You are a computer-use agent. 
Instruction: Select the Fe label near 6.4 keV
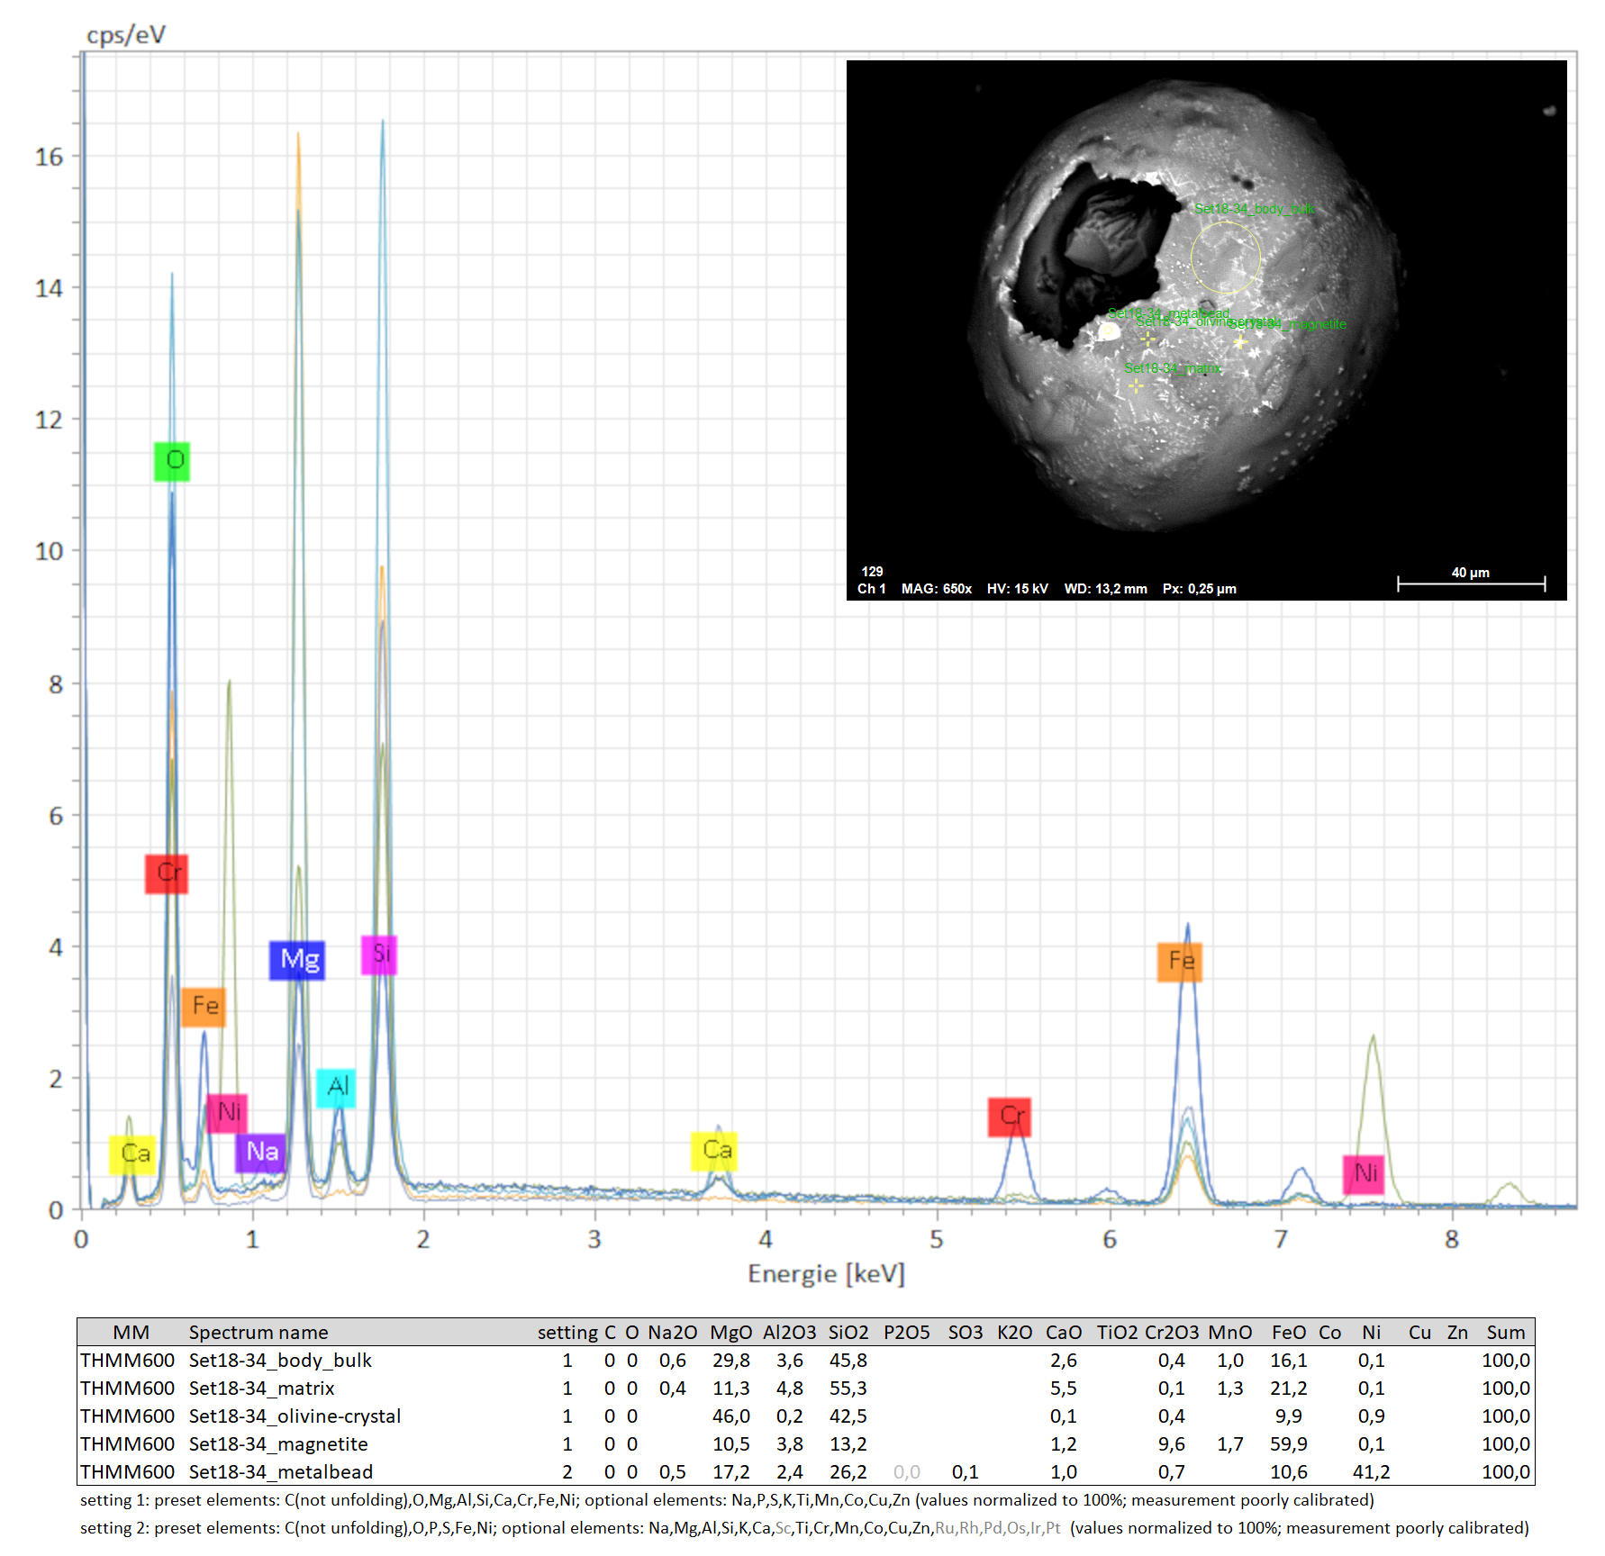click(x=1180, y=962)
